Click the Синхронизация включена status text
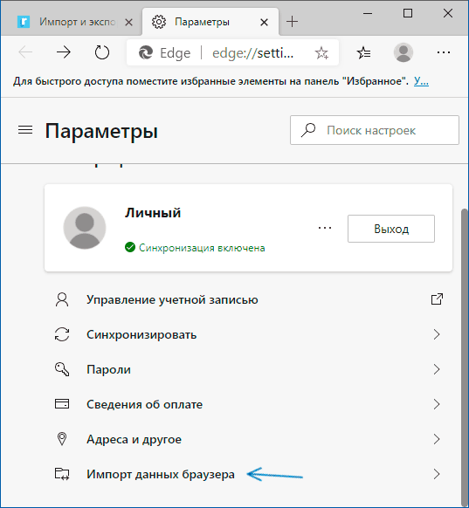 click(x=202, y=248)
